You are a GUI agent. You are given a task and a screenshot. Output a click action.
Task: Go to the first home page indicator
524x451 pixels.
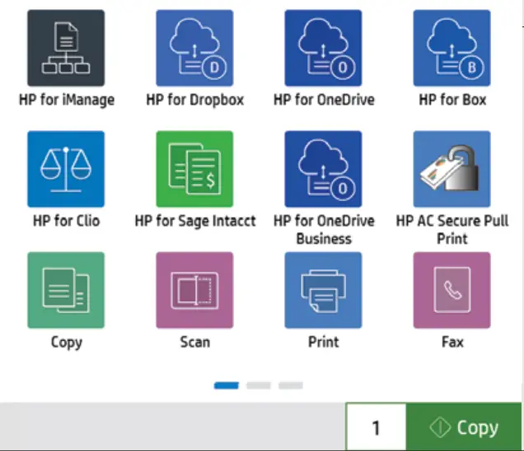(x=227, y=385)
